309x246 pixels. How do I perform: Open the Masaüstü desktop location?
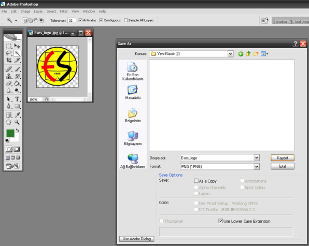(133, 92)
